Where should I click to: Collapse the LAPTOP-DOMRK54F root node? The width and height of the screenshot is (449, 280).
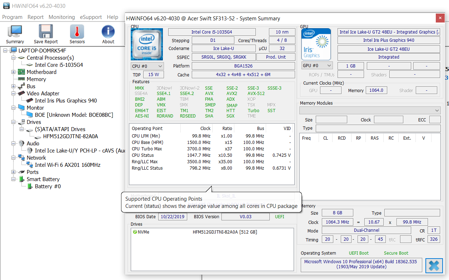6,50
